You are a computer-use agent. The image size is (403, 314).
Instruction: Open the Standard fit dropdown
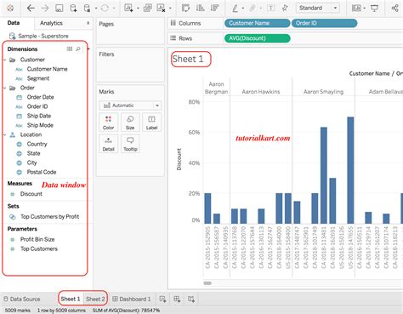click(x=318, y=8)
